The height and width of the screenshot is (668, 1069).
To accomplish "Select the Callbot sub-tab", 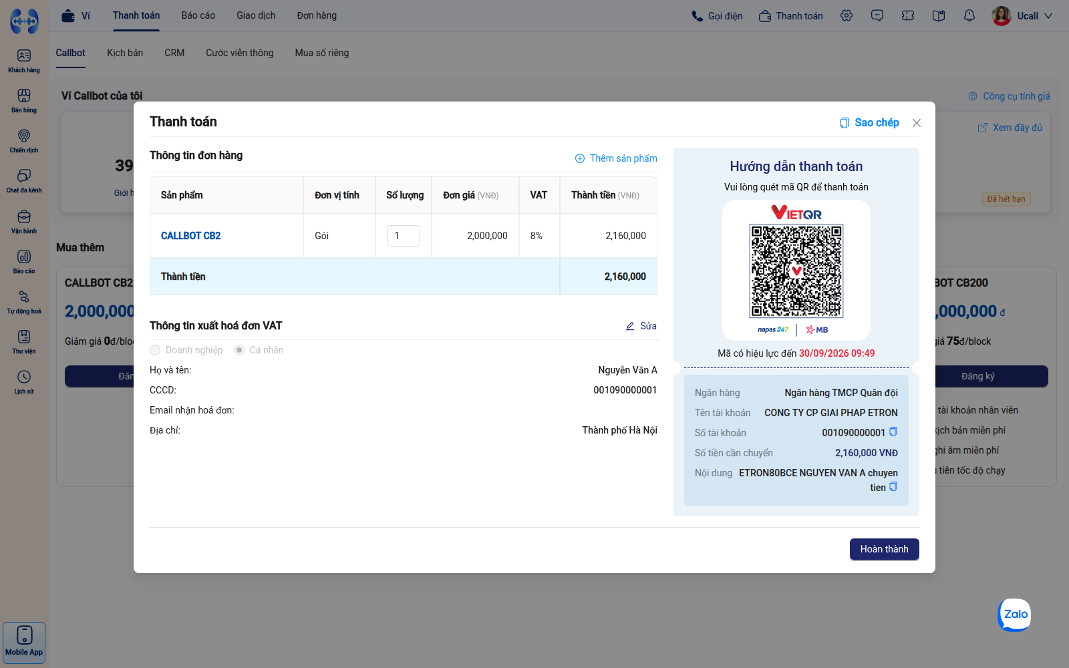I will click(70, 53).
